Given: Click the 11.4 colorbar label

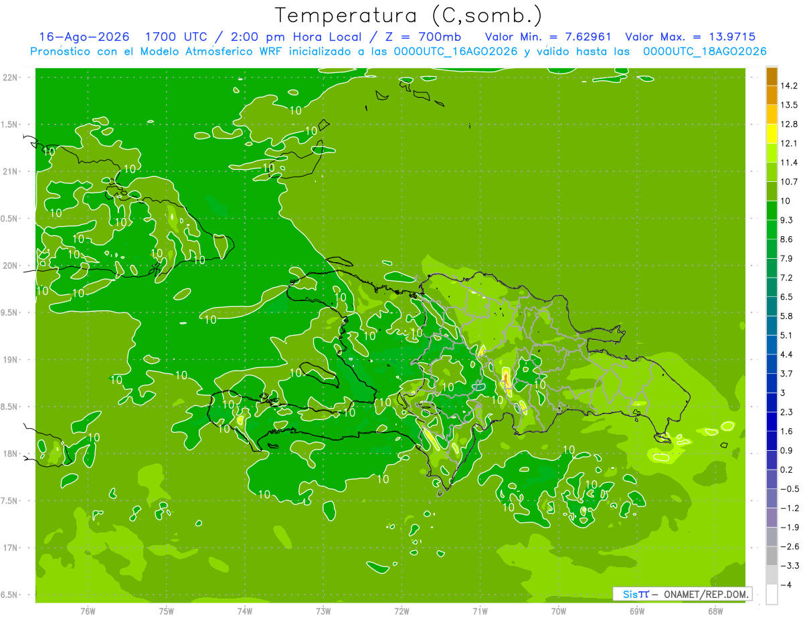Looking at the screenshot, I should (789, 163).
